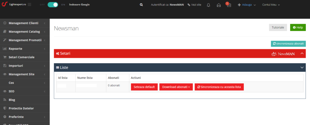Click the Seteaza default button

(144, 87)
